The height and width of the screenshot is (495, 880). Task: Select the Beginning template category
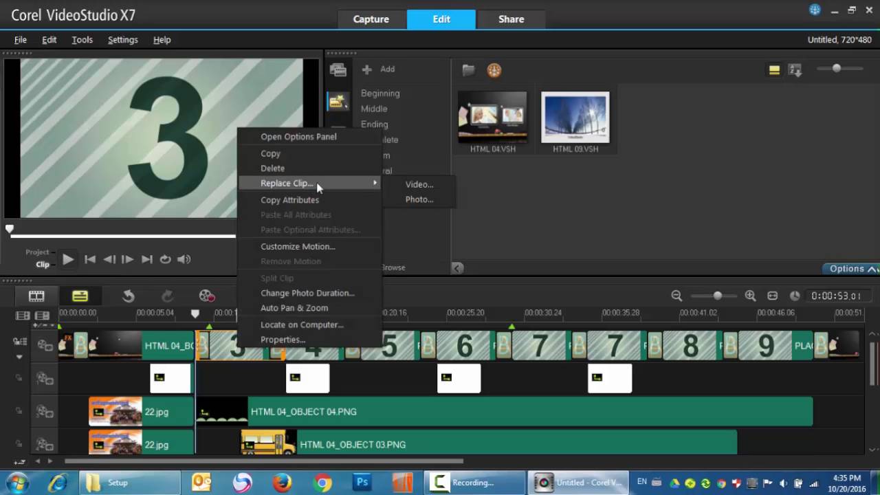coord(380,93)
